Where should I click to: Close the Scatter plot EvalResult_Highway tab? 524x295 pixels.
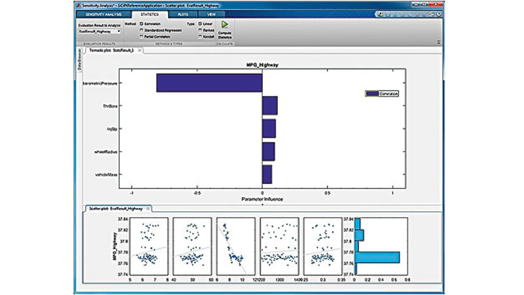click(x=148, y=209)
